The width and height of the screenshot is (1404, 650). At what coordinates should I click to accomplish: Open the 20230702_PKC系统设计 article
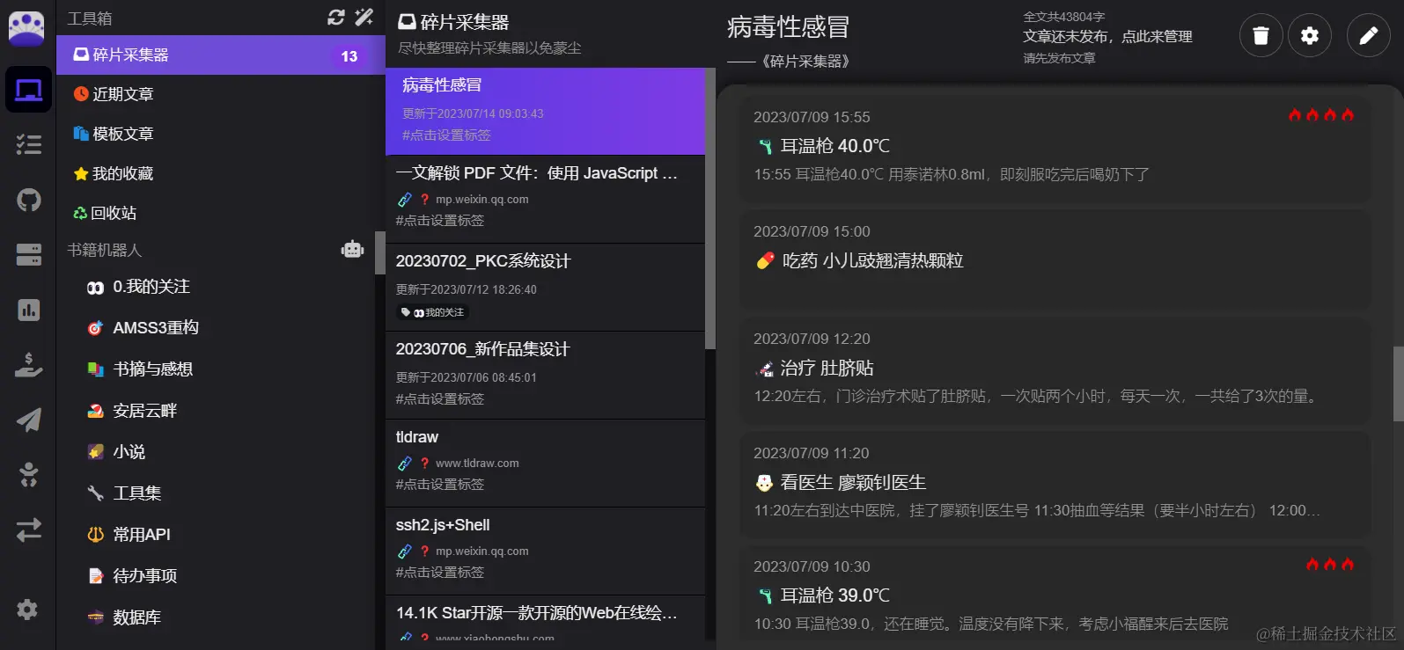pos(545,287)
